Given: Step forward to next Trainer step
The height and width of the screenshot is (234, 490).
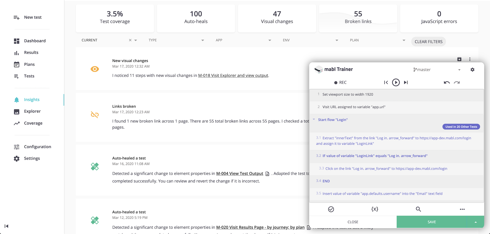Looking at the screenshot, I should pos(406,82).
